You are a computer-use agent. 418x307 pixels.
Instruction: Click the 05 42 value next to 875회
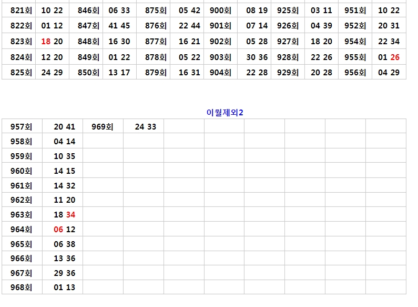point(189,11)
